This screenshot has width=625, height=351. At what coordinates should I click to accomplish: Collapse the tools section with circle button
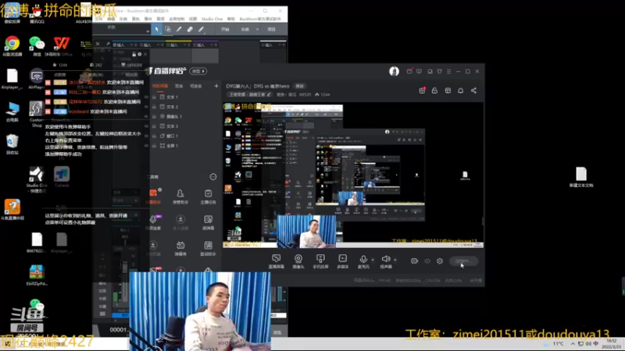[x=213, y=177]
